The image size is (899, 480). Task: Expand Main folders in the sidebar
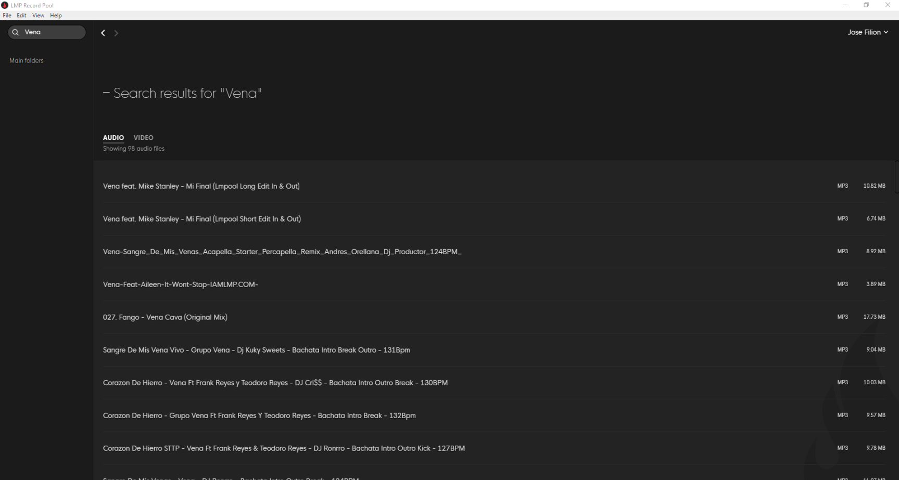[x=26, y=60]
